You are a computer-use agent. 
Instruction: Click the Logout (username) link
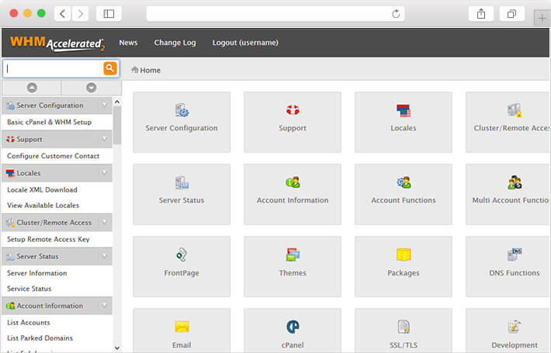tap(245, 43)
